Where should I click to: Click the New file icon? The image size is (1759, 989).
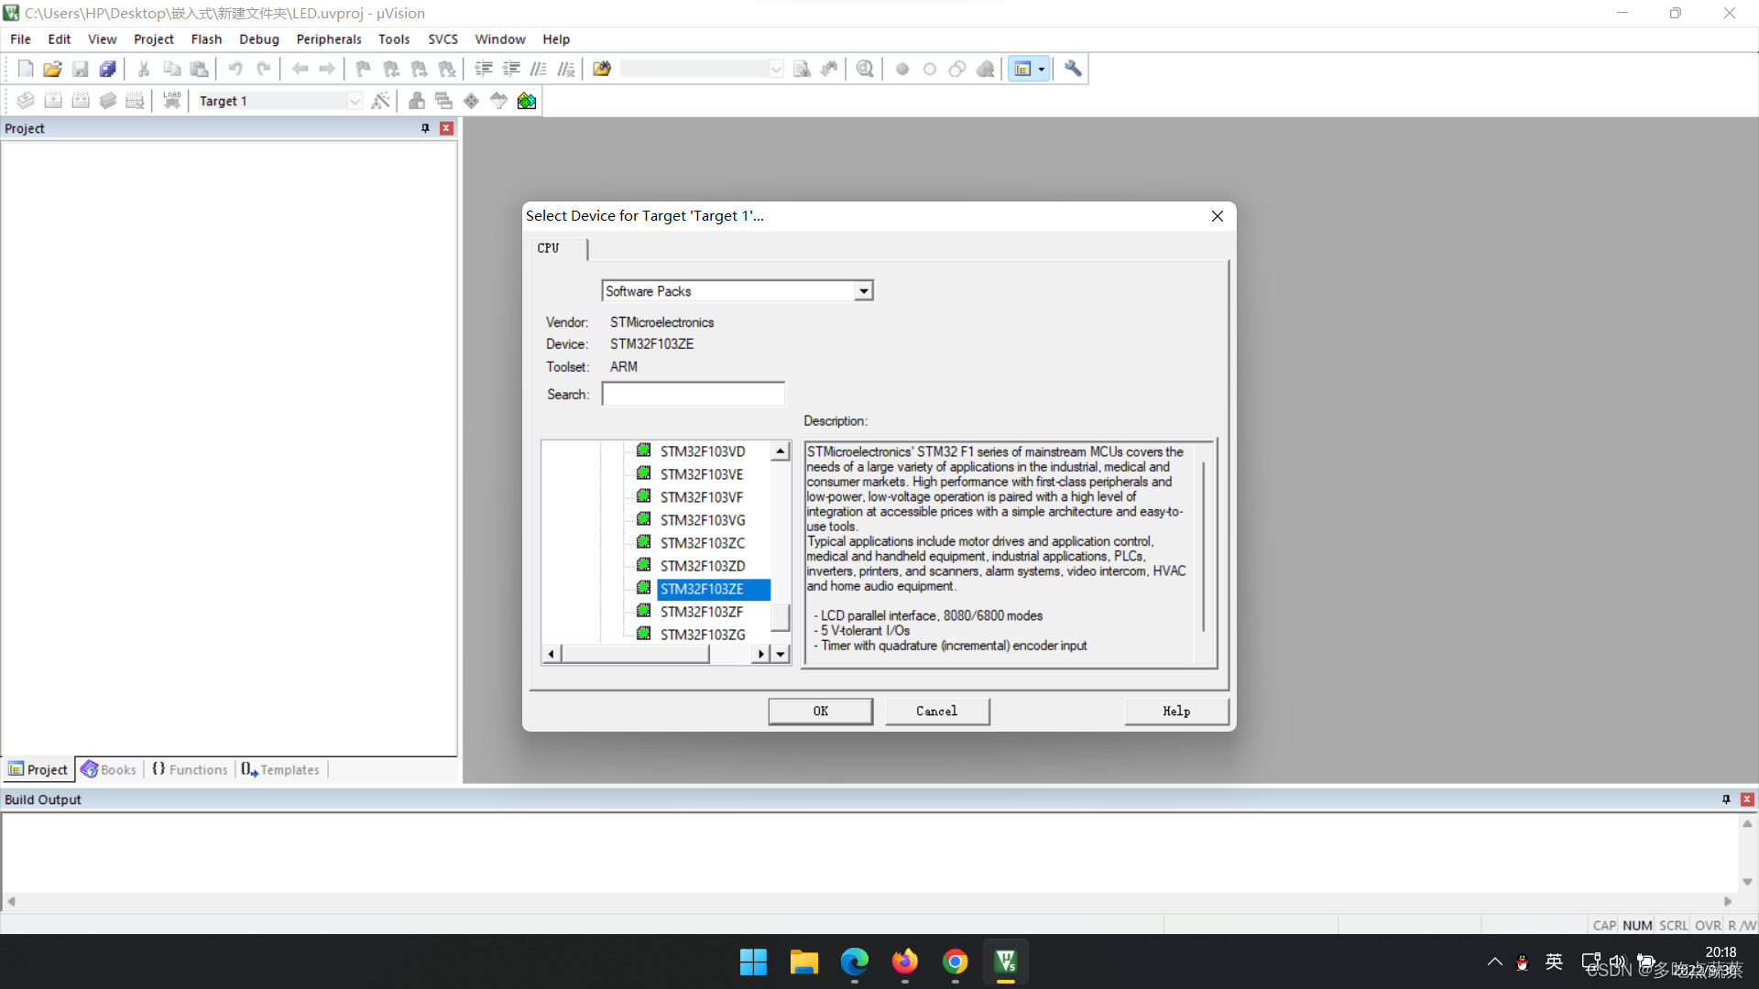pos(26,69)
